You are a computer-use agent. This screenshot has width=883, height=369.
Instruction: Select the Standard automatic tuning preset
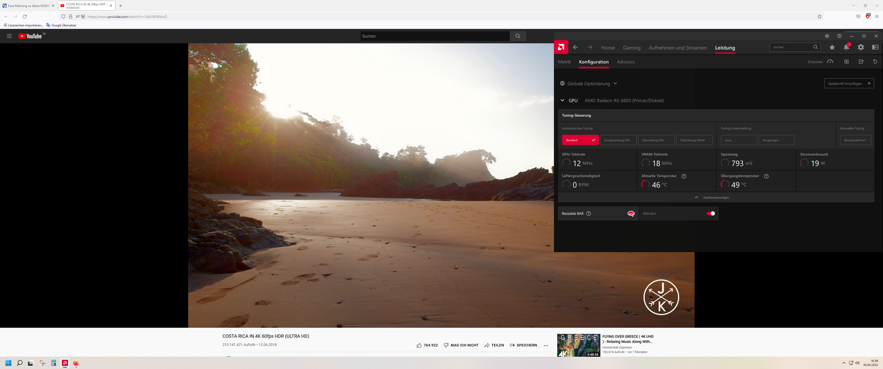(x=580, y=140)
